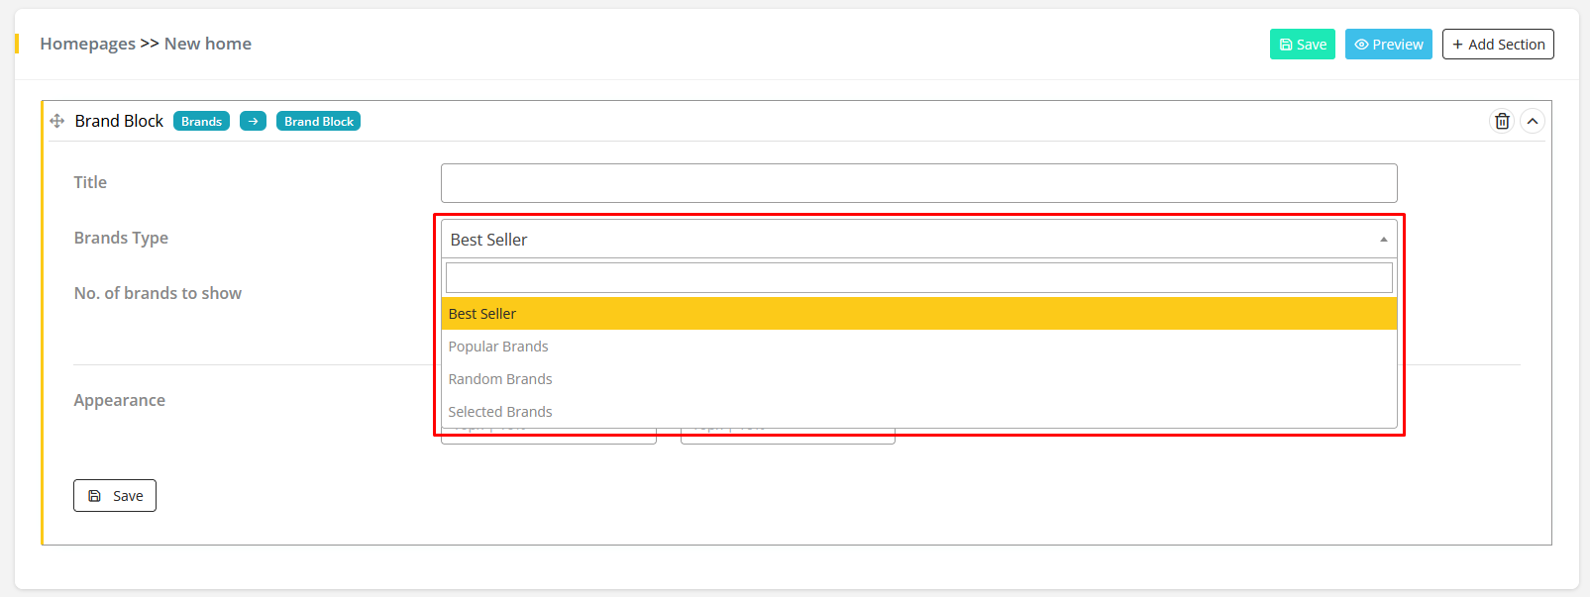The height and width of the screenshot is (597, 1590).
Task: Click the New home breadcrumb text
Action: point(208,44)
